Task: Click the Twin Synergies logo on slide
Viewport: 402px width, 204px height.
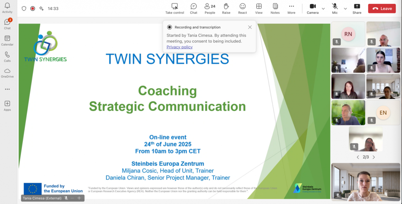Action: coord(46,46)
